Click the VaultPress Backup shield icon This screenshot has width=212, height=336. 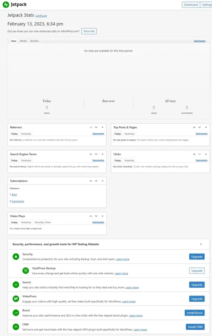[26, 271]
